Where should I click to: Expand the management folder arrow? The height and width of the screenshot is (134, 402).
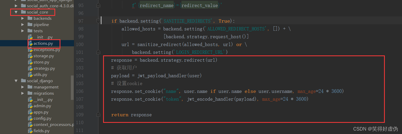point(23,87)
